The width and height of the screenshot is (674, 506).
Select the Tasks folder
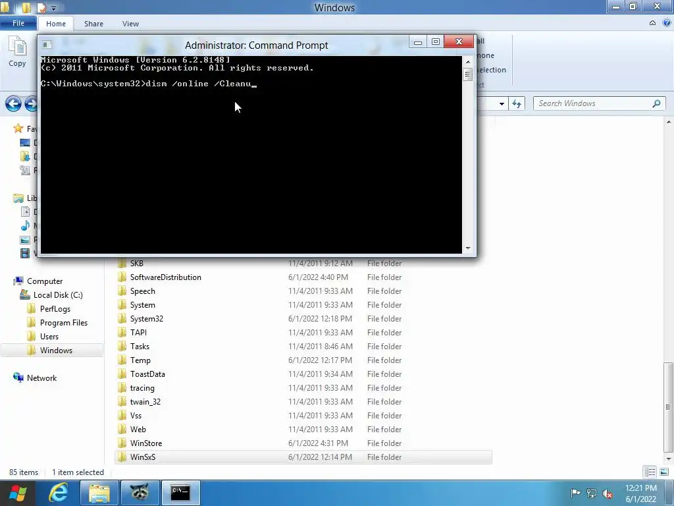303,347
